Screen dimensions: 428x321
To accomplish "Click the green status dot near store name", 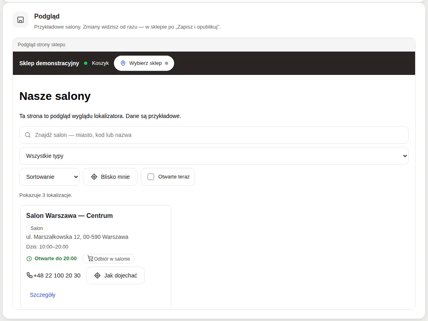I will 86,63.
